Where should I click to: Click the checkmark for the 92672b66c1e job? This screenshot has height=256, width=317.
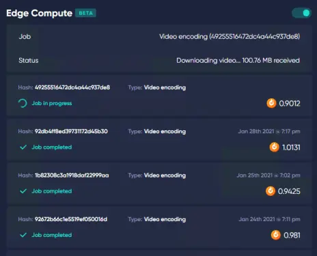click(23, 235)
